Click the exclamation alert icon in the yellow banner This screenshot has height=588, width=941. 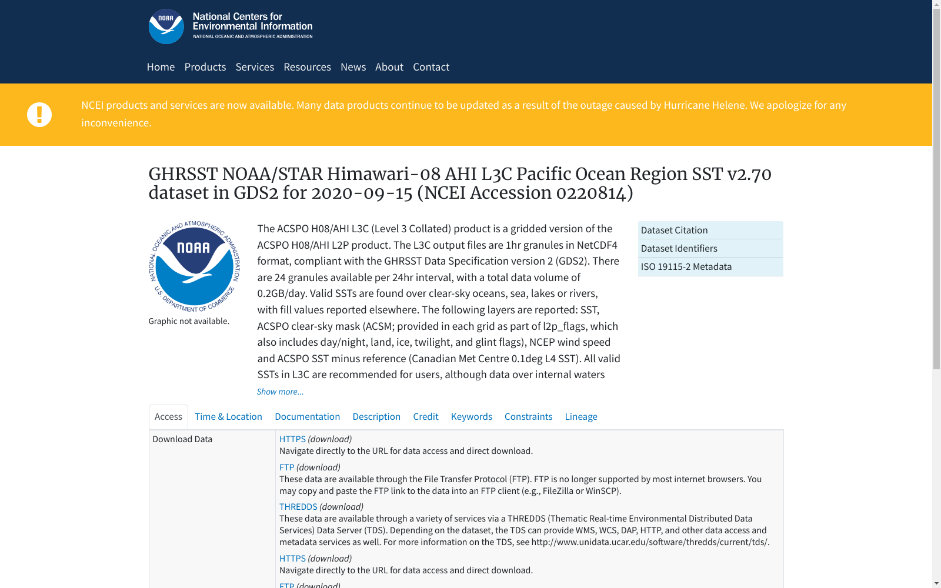coord(39,115)
